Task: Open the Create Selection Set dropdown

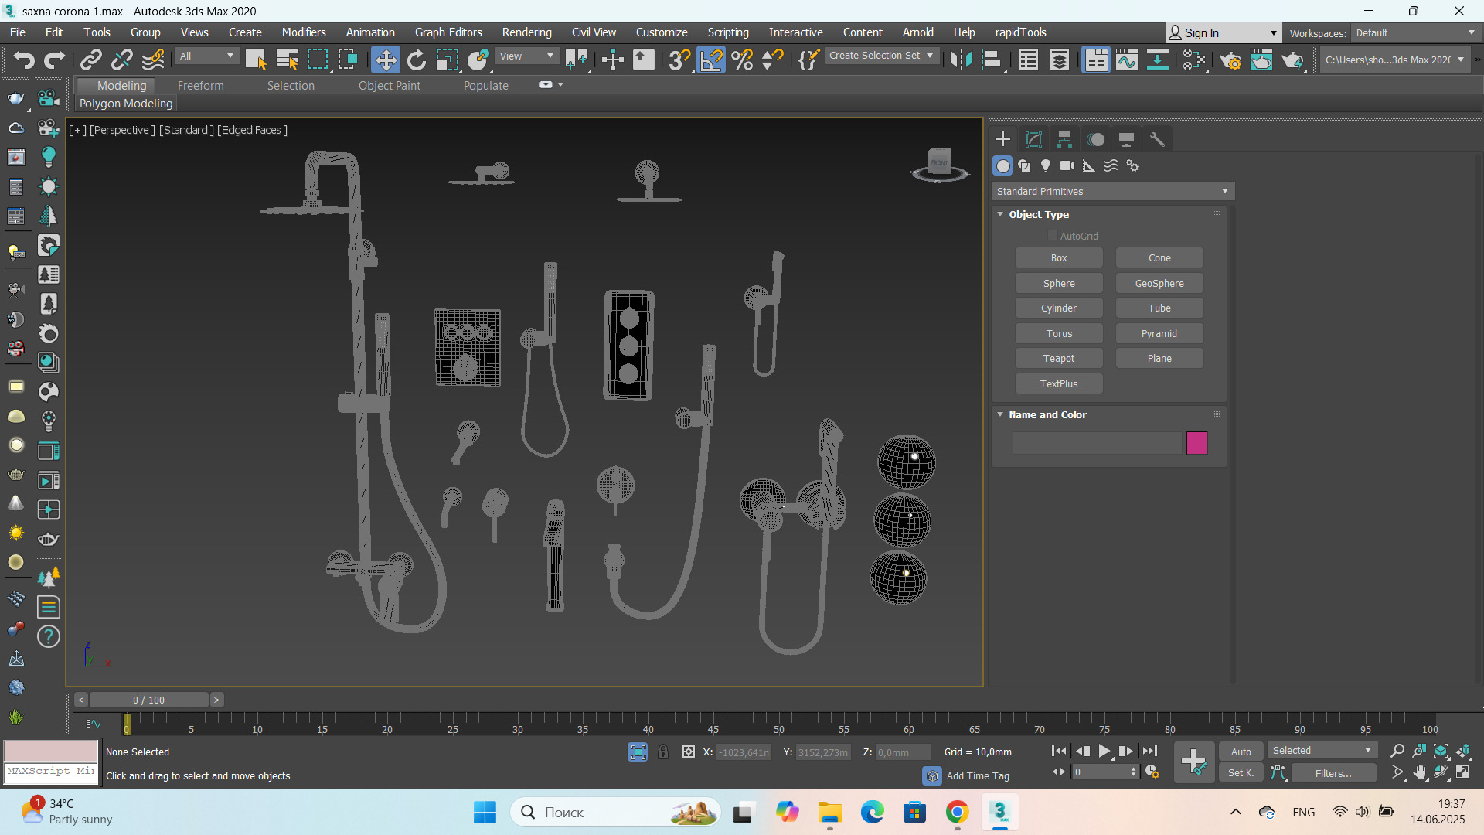Action: (x=882, y=56)
